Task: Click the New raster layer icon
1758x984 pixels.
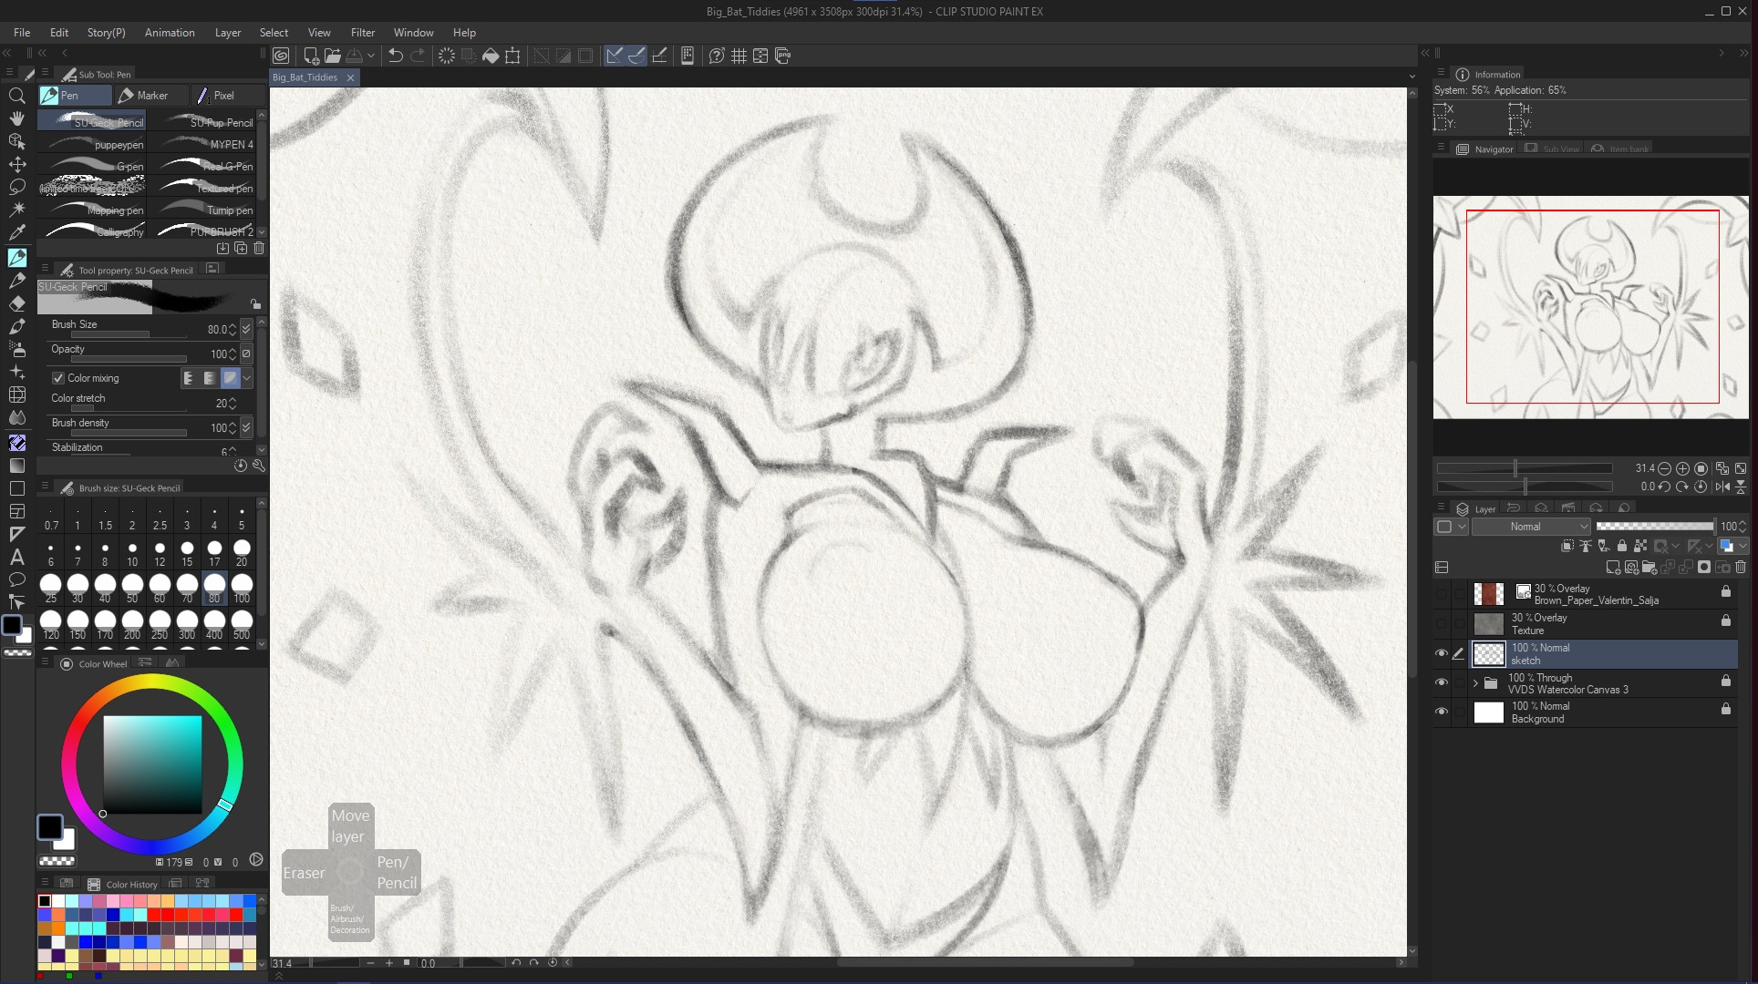Action: click(1613, 568)
